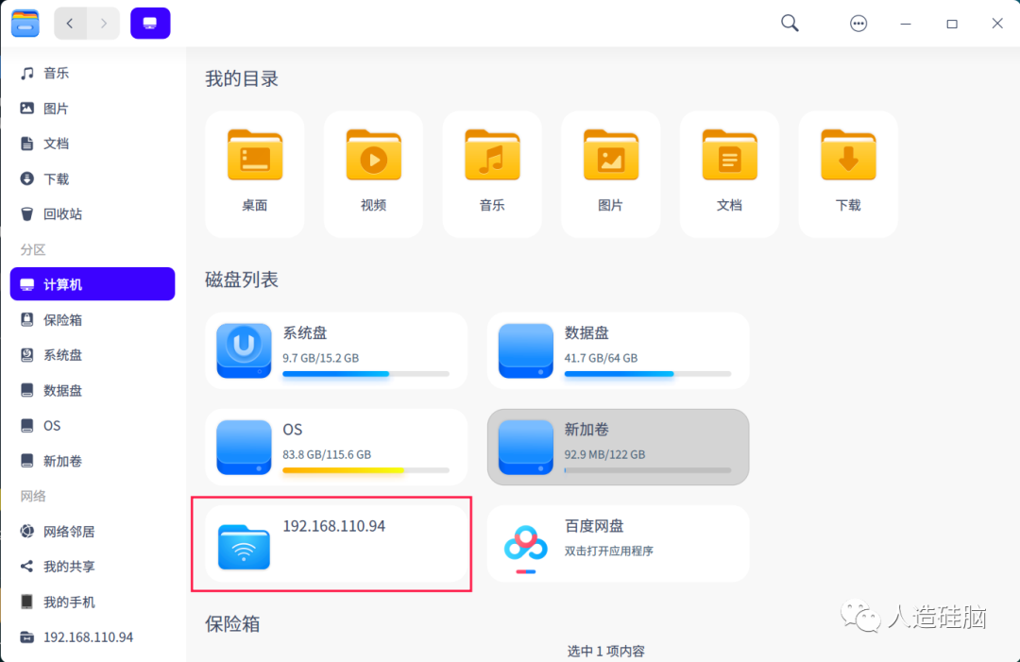
Task: Launch 百度网盘 from the disk list
Action: point(618,543)
